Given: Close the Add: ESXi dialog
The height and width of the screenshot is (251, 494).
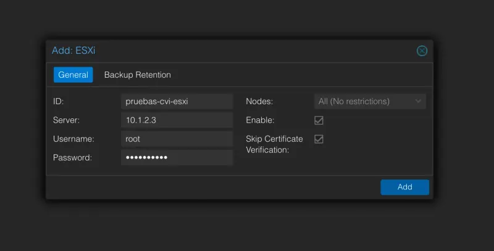Looking at the screenshot, I should 422,51.
